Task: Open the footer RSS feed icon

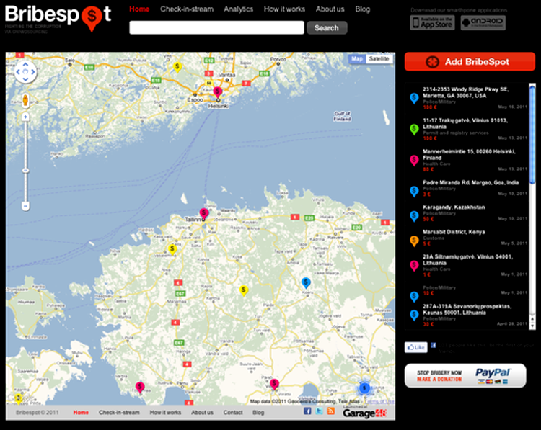Action: pos(331,411)
